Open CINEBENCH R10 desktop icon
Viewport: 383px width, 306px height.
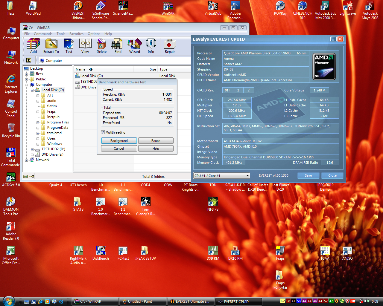(x=303, y=10)
